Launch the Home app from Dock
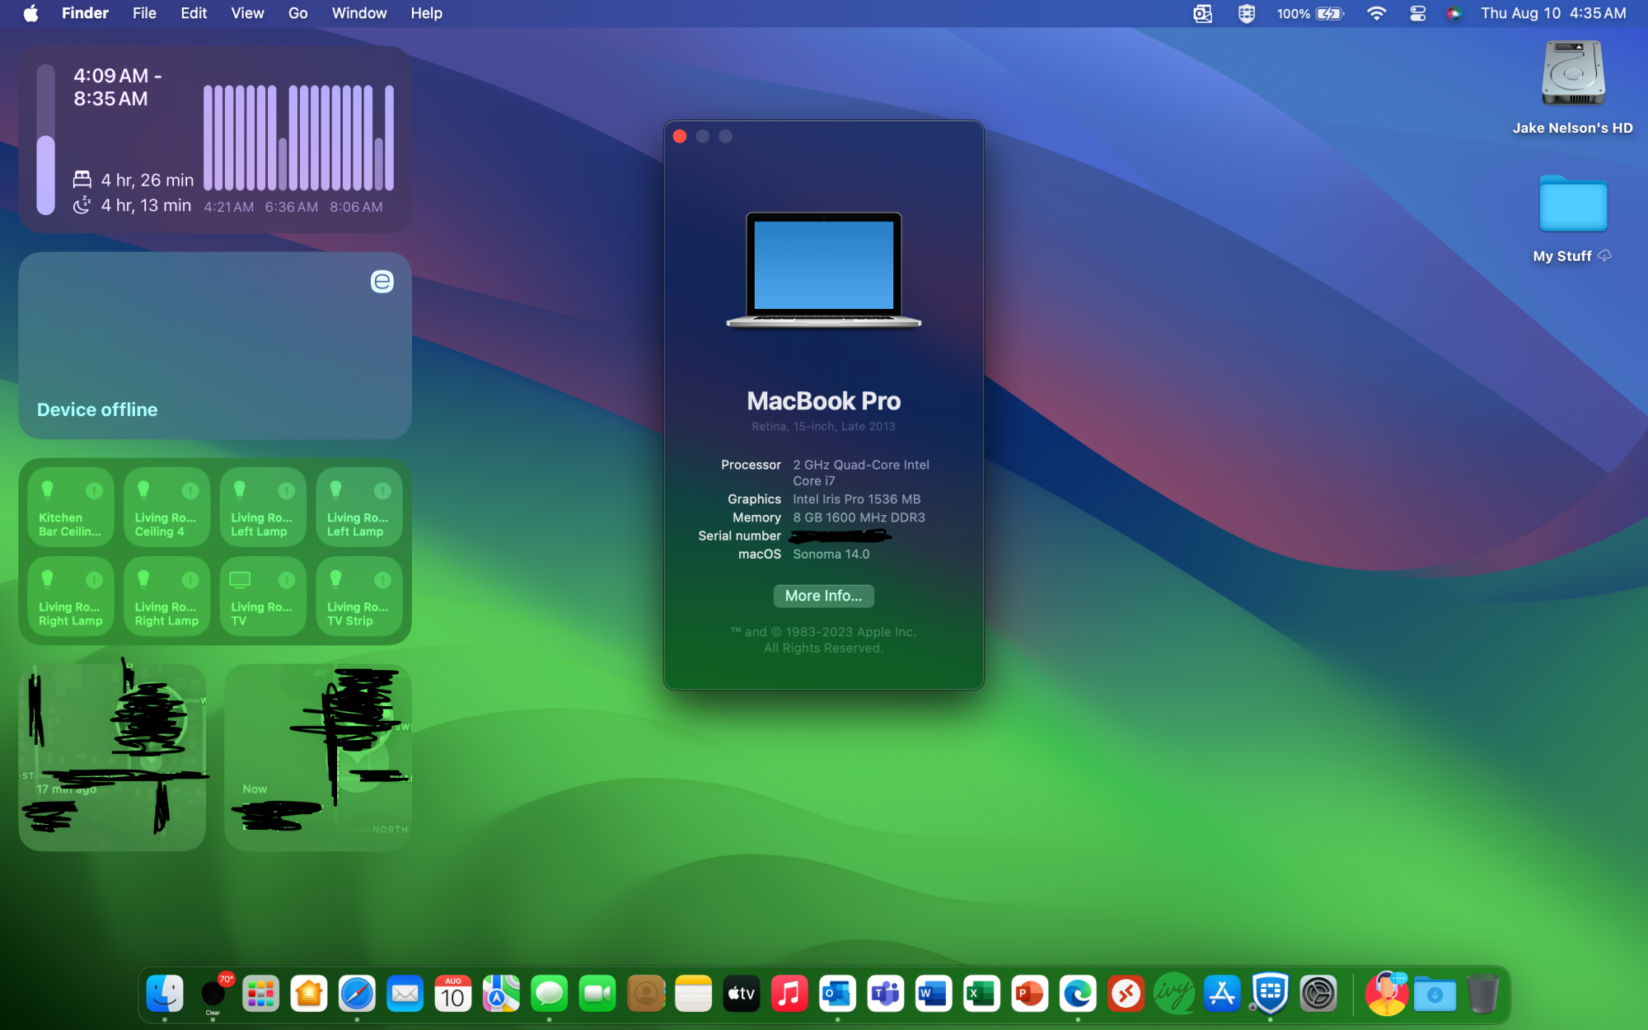This screenshot has width=1648, height=1030. point(309,994)
